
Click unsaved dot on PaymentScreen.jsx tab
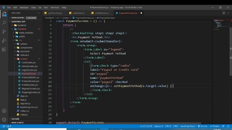pos(141,13)
